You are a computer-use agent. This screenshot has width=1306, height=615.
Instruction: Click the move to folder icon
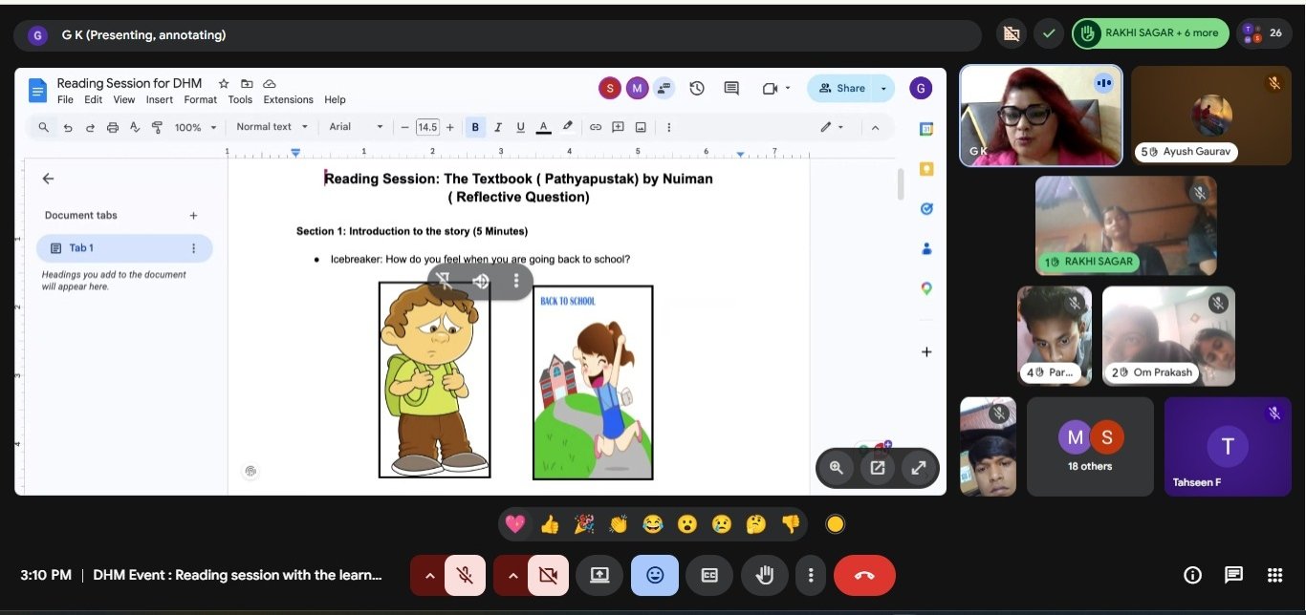point(247,84)
